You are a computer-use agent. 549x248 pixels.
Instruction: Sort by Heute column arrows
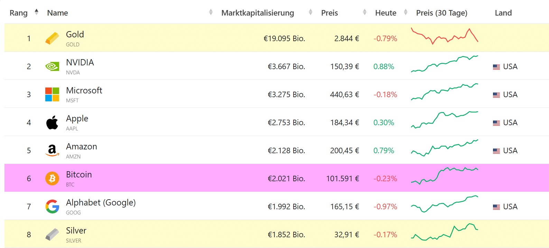(x=406, y=12)
